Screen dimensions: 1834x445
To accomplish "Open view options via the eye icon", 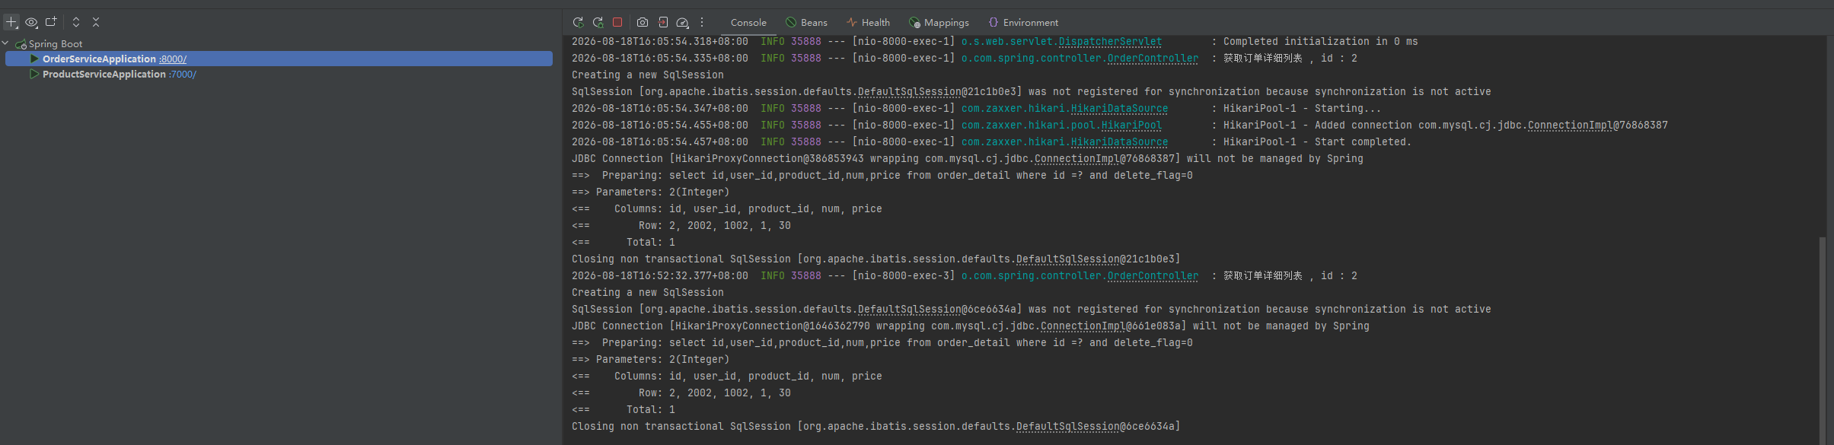I will [x=31, y=23].
